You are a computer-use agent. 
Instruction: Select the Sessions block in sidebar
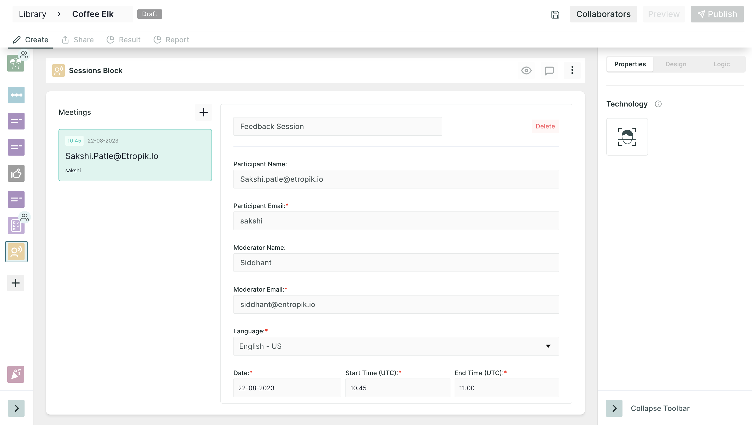(16, 252)
